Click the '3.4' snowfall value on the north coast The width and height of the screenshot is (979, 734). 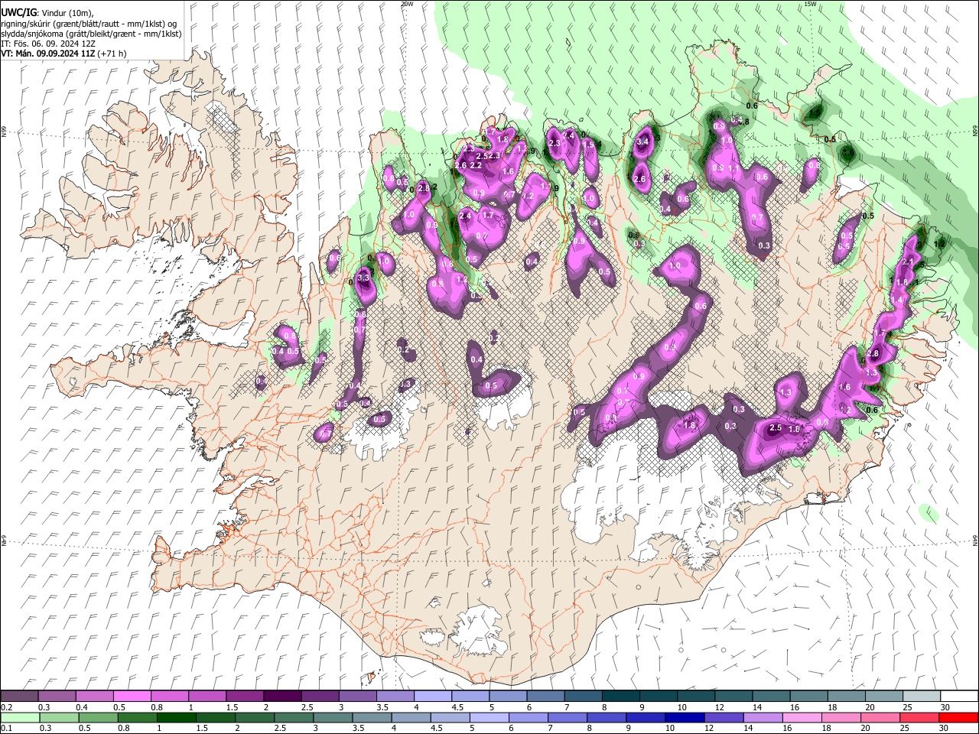(x=642, y=141)
